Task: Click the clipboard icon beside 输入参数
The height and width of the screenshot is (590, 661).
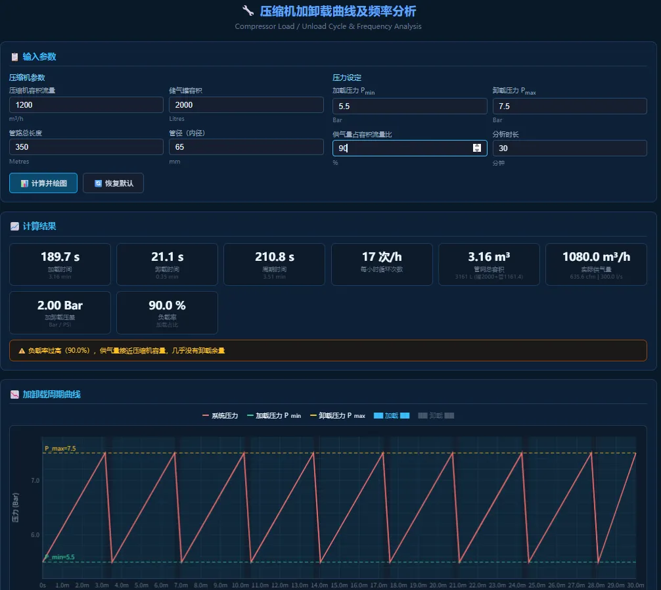Action: 14,57
